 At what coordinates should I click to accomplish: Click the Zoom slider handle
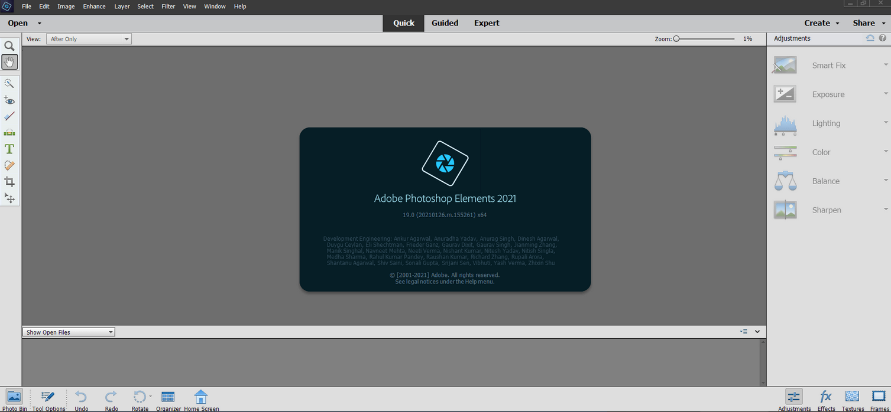click(x=676, y=39)
